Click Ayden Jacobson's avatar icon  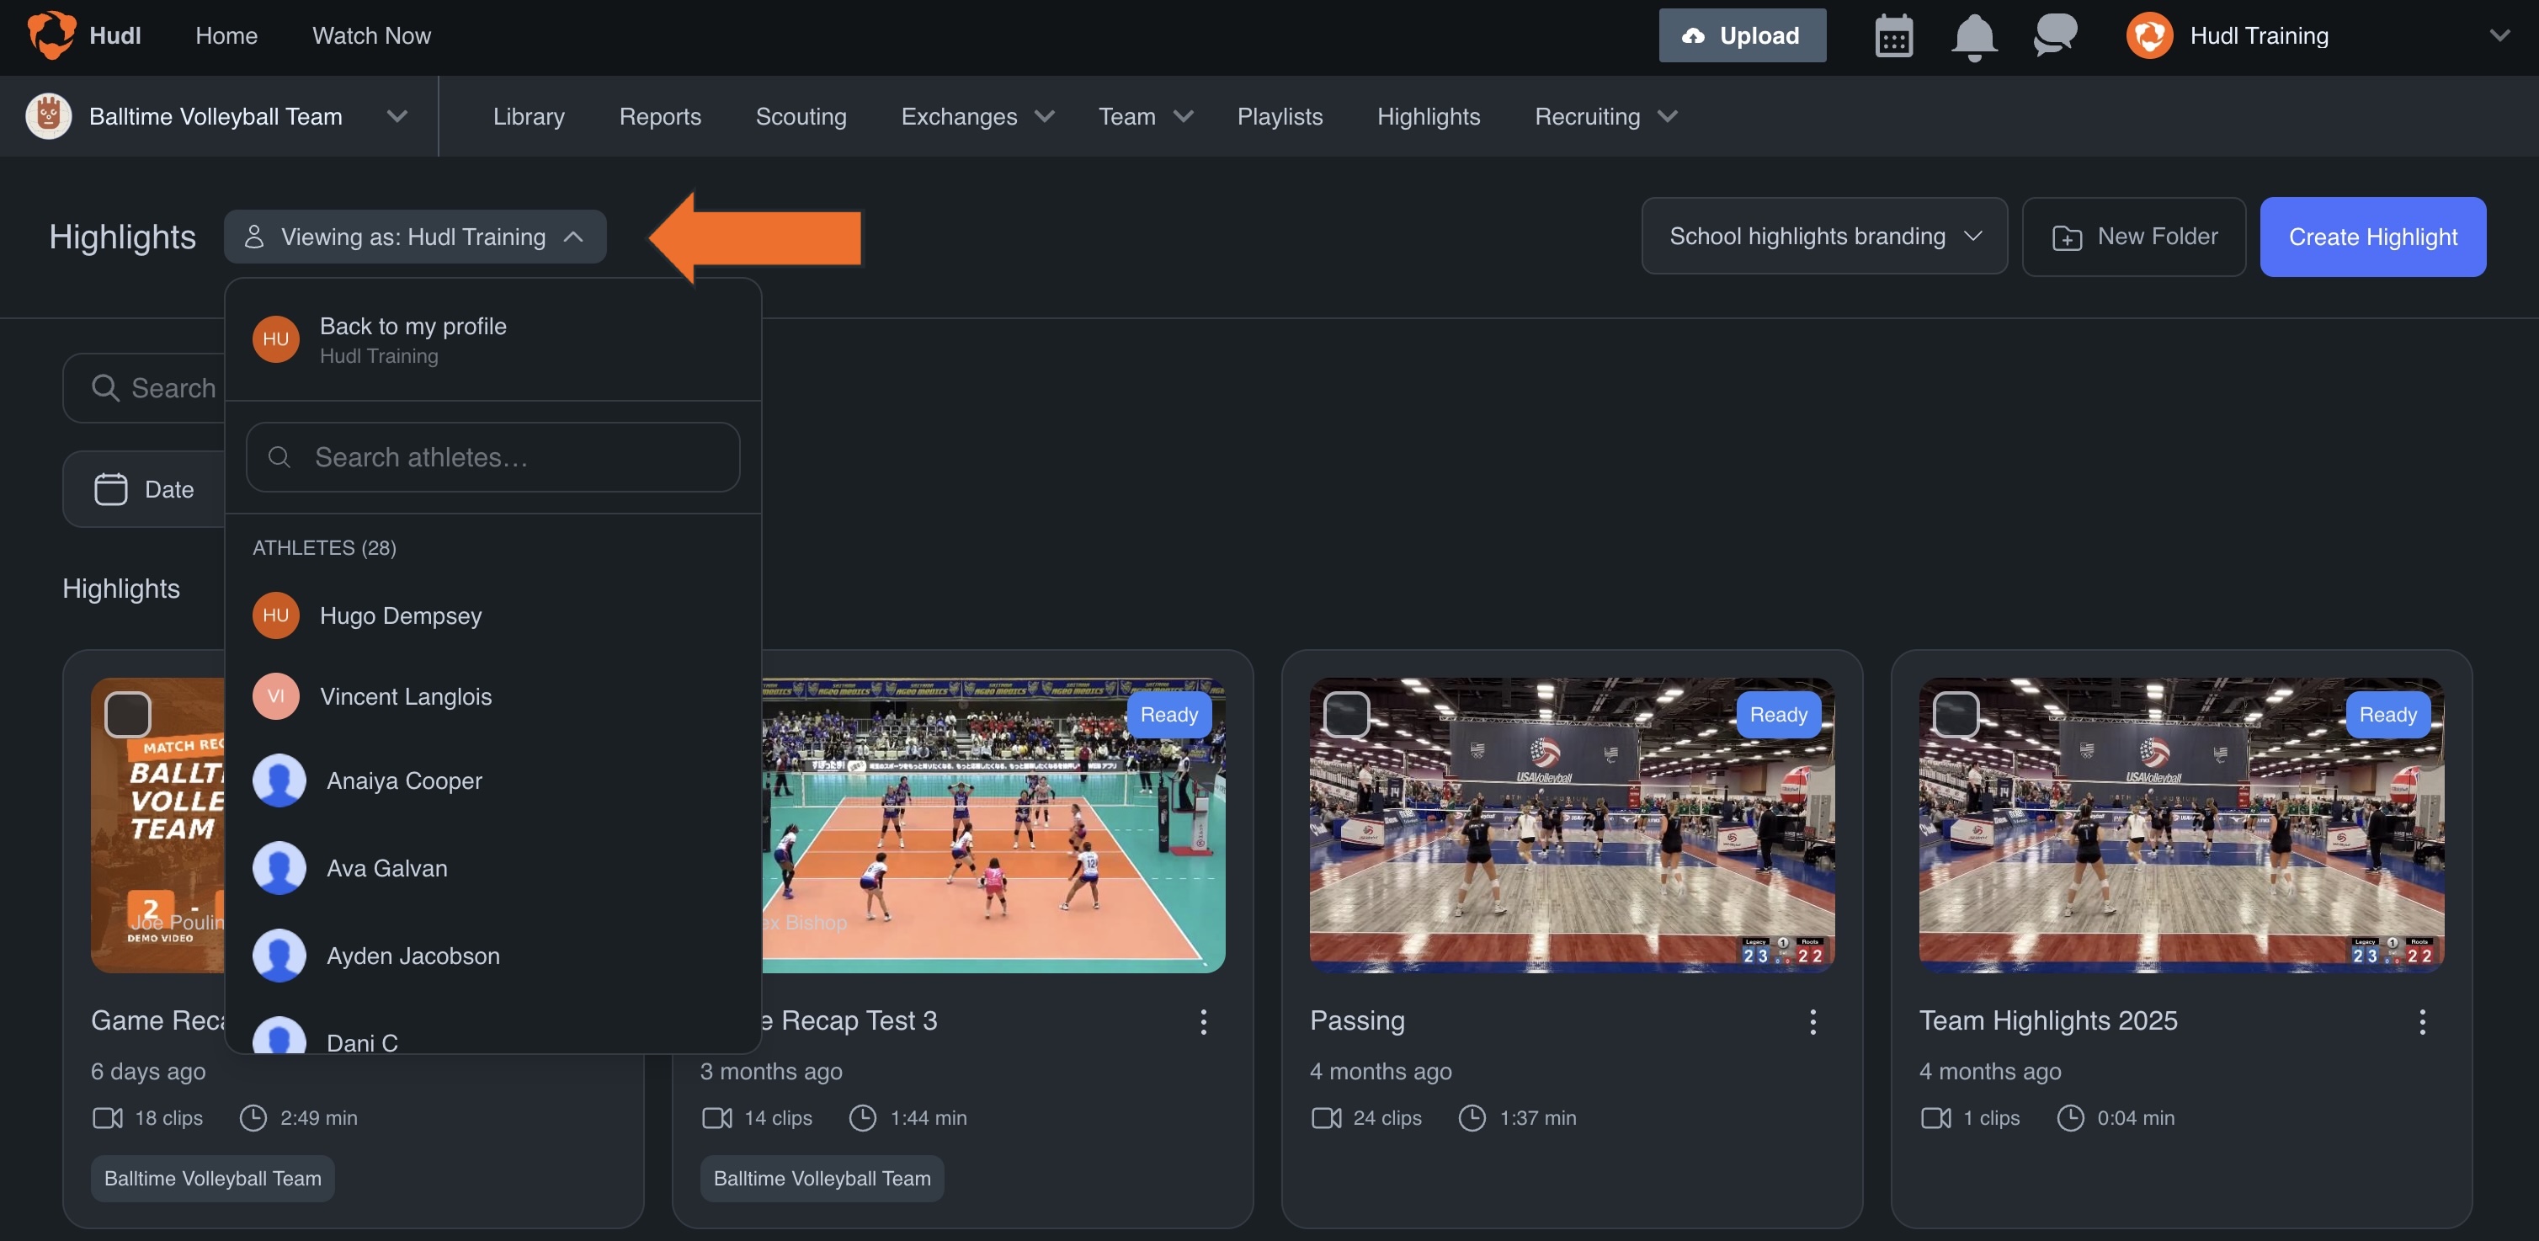[279, 956]
